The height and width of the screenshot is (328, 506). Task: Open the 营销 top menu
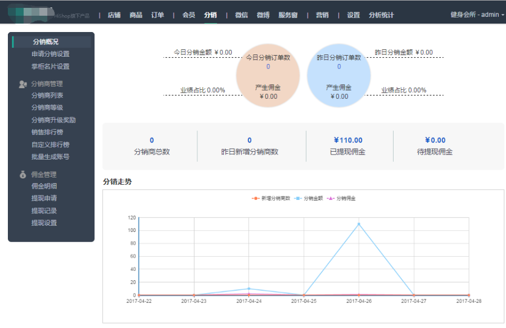[x=322, y=15]
